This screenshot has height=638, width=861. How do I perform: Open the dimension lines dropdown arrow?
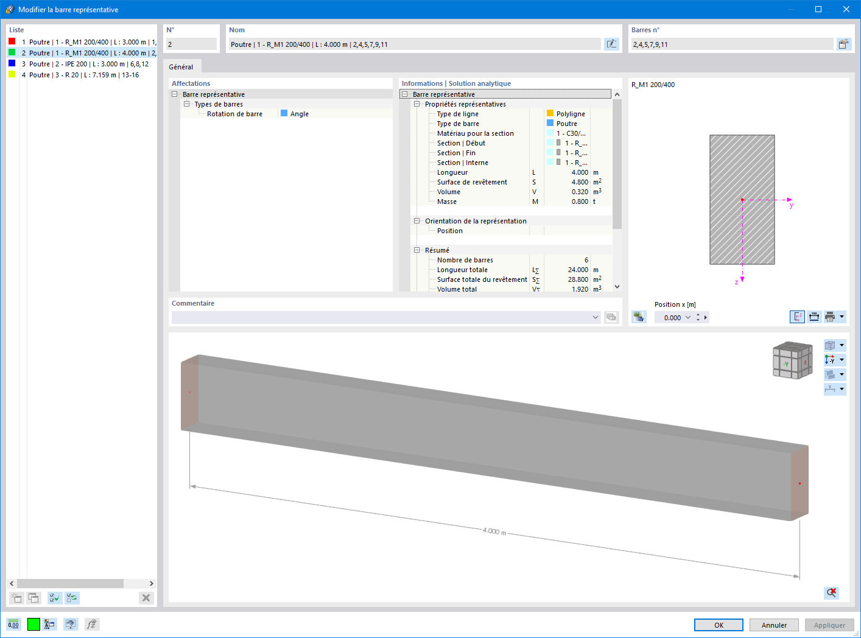point(842,389)
